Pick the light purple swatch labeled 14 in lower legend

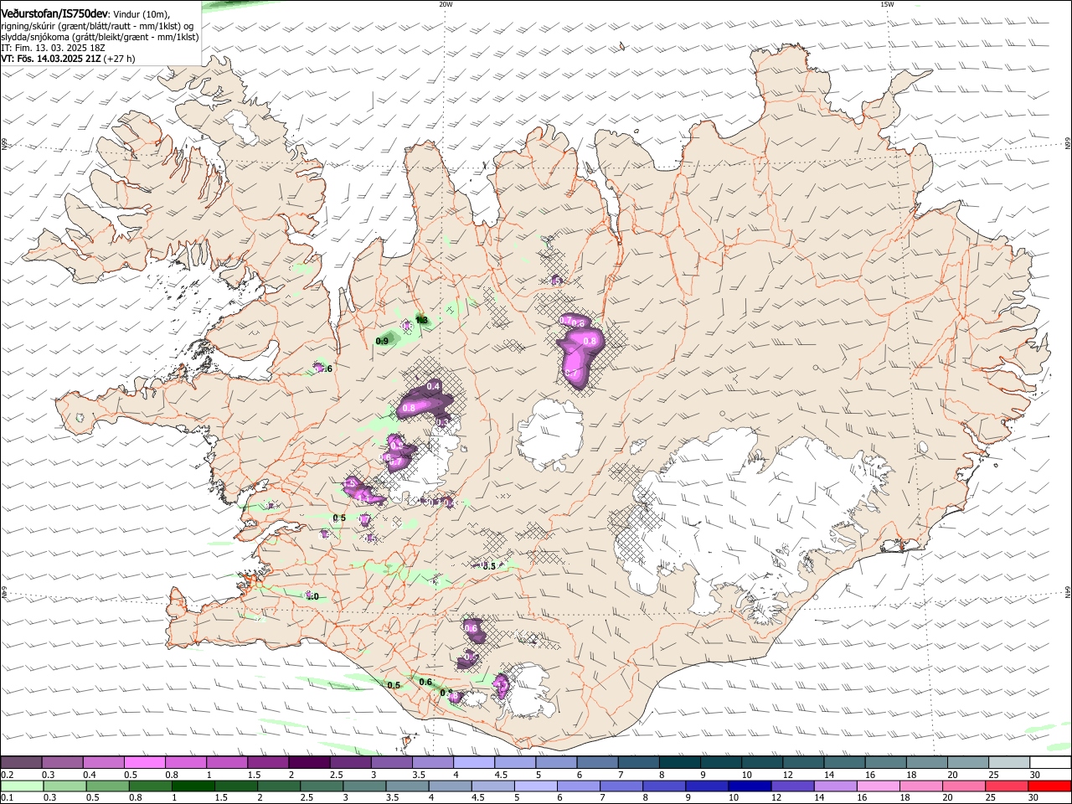tap(836, 786)
